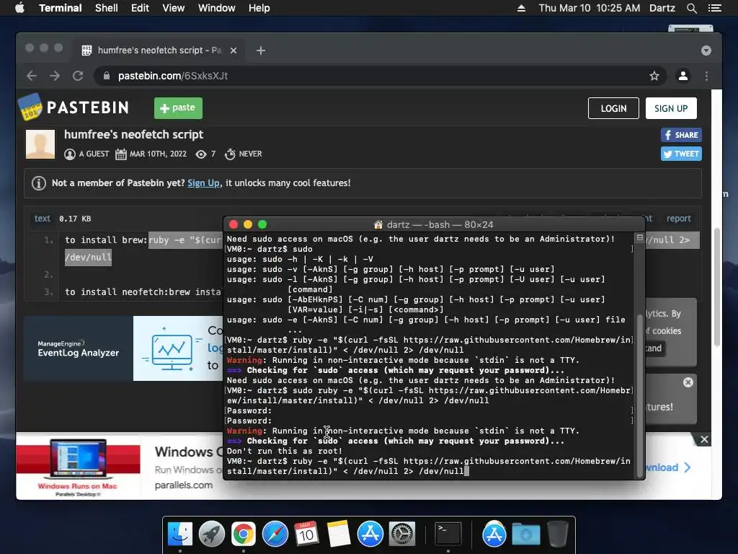Click the report link on paste
The image size is (738, 554).
pos(678,219)
